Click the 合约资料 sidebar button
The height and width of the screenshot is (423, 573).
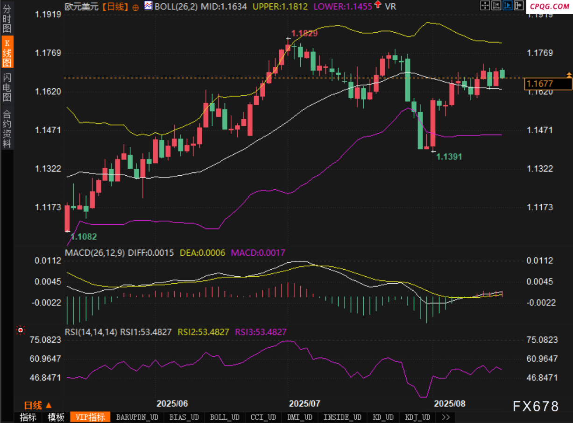pos(7,129)
